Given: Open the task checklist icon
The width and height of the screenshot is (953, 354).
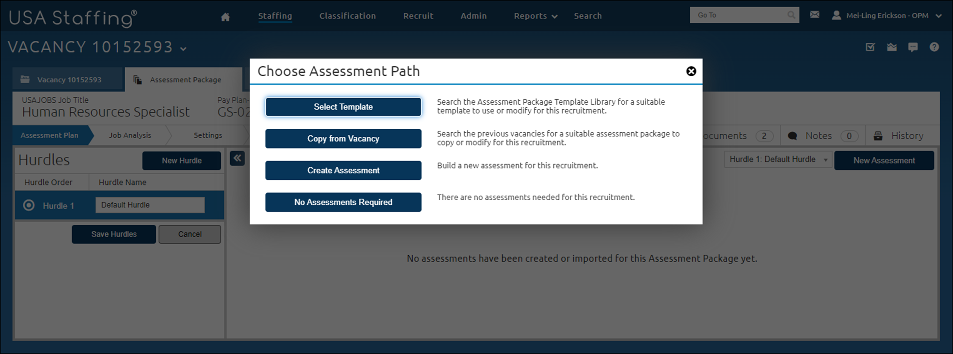Looking at the screenshot, I should 870,47.
